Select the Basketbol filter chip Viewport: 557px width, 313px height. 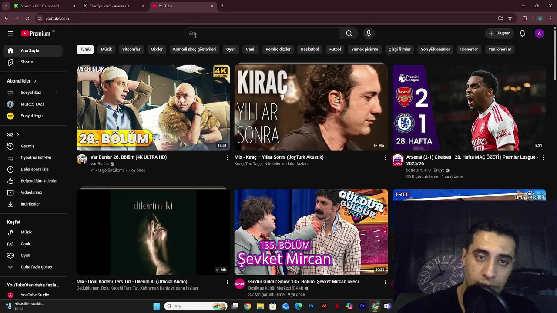[x=310, y=49]
